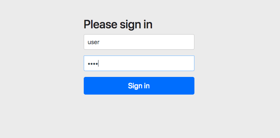Screen dimensions: 280x138
Task: Click the Sign in button
Action: [x=139, y=86]
